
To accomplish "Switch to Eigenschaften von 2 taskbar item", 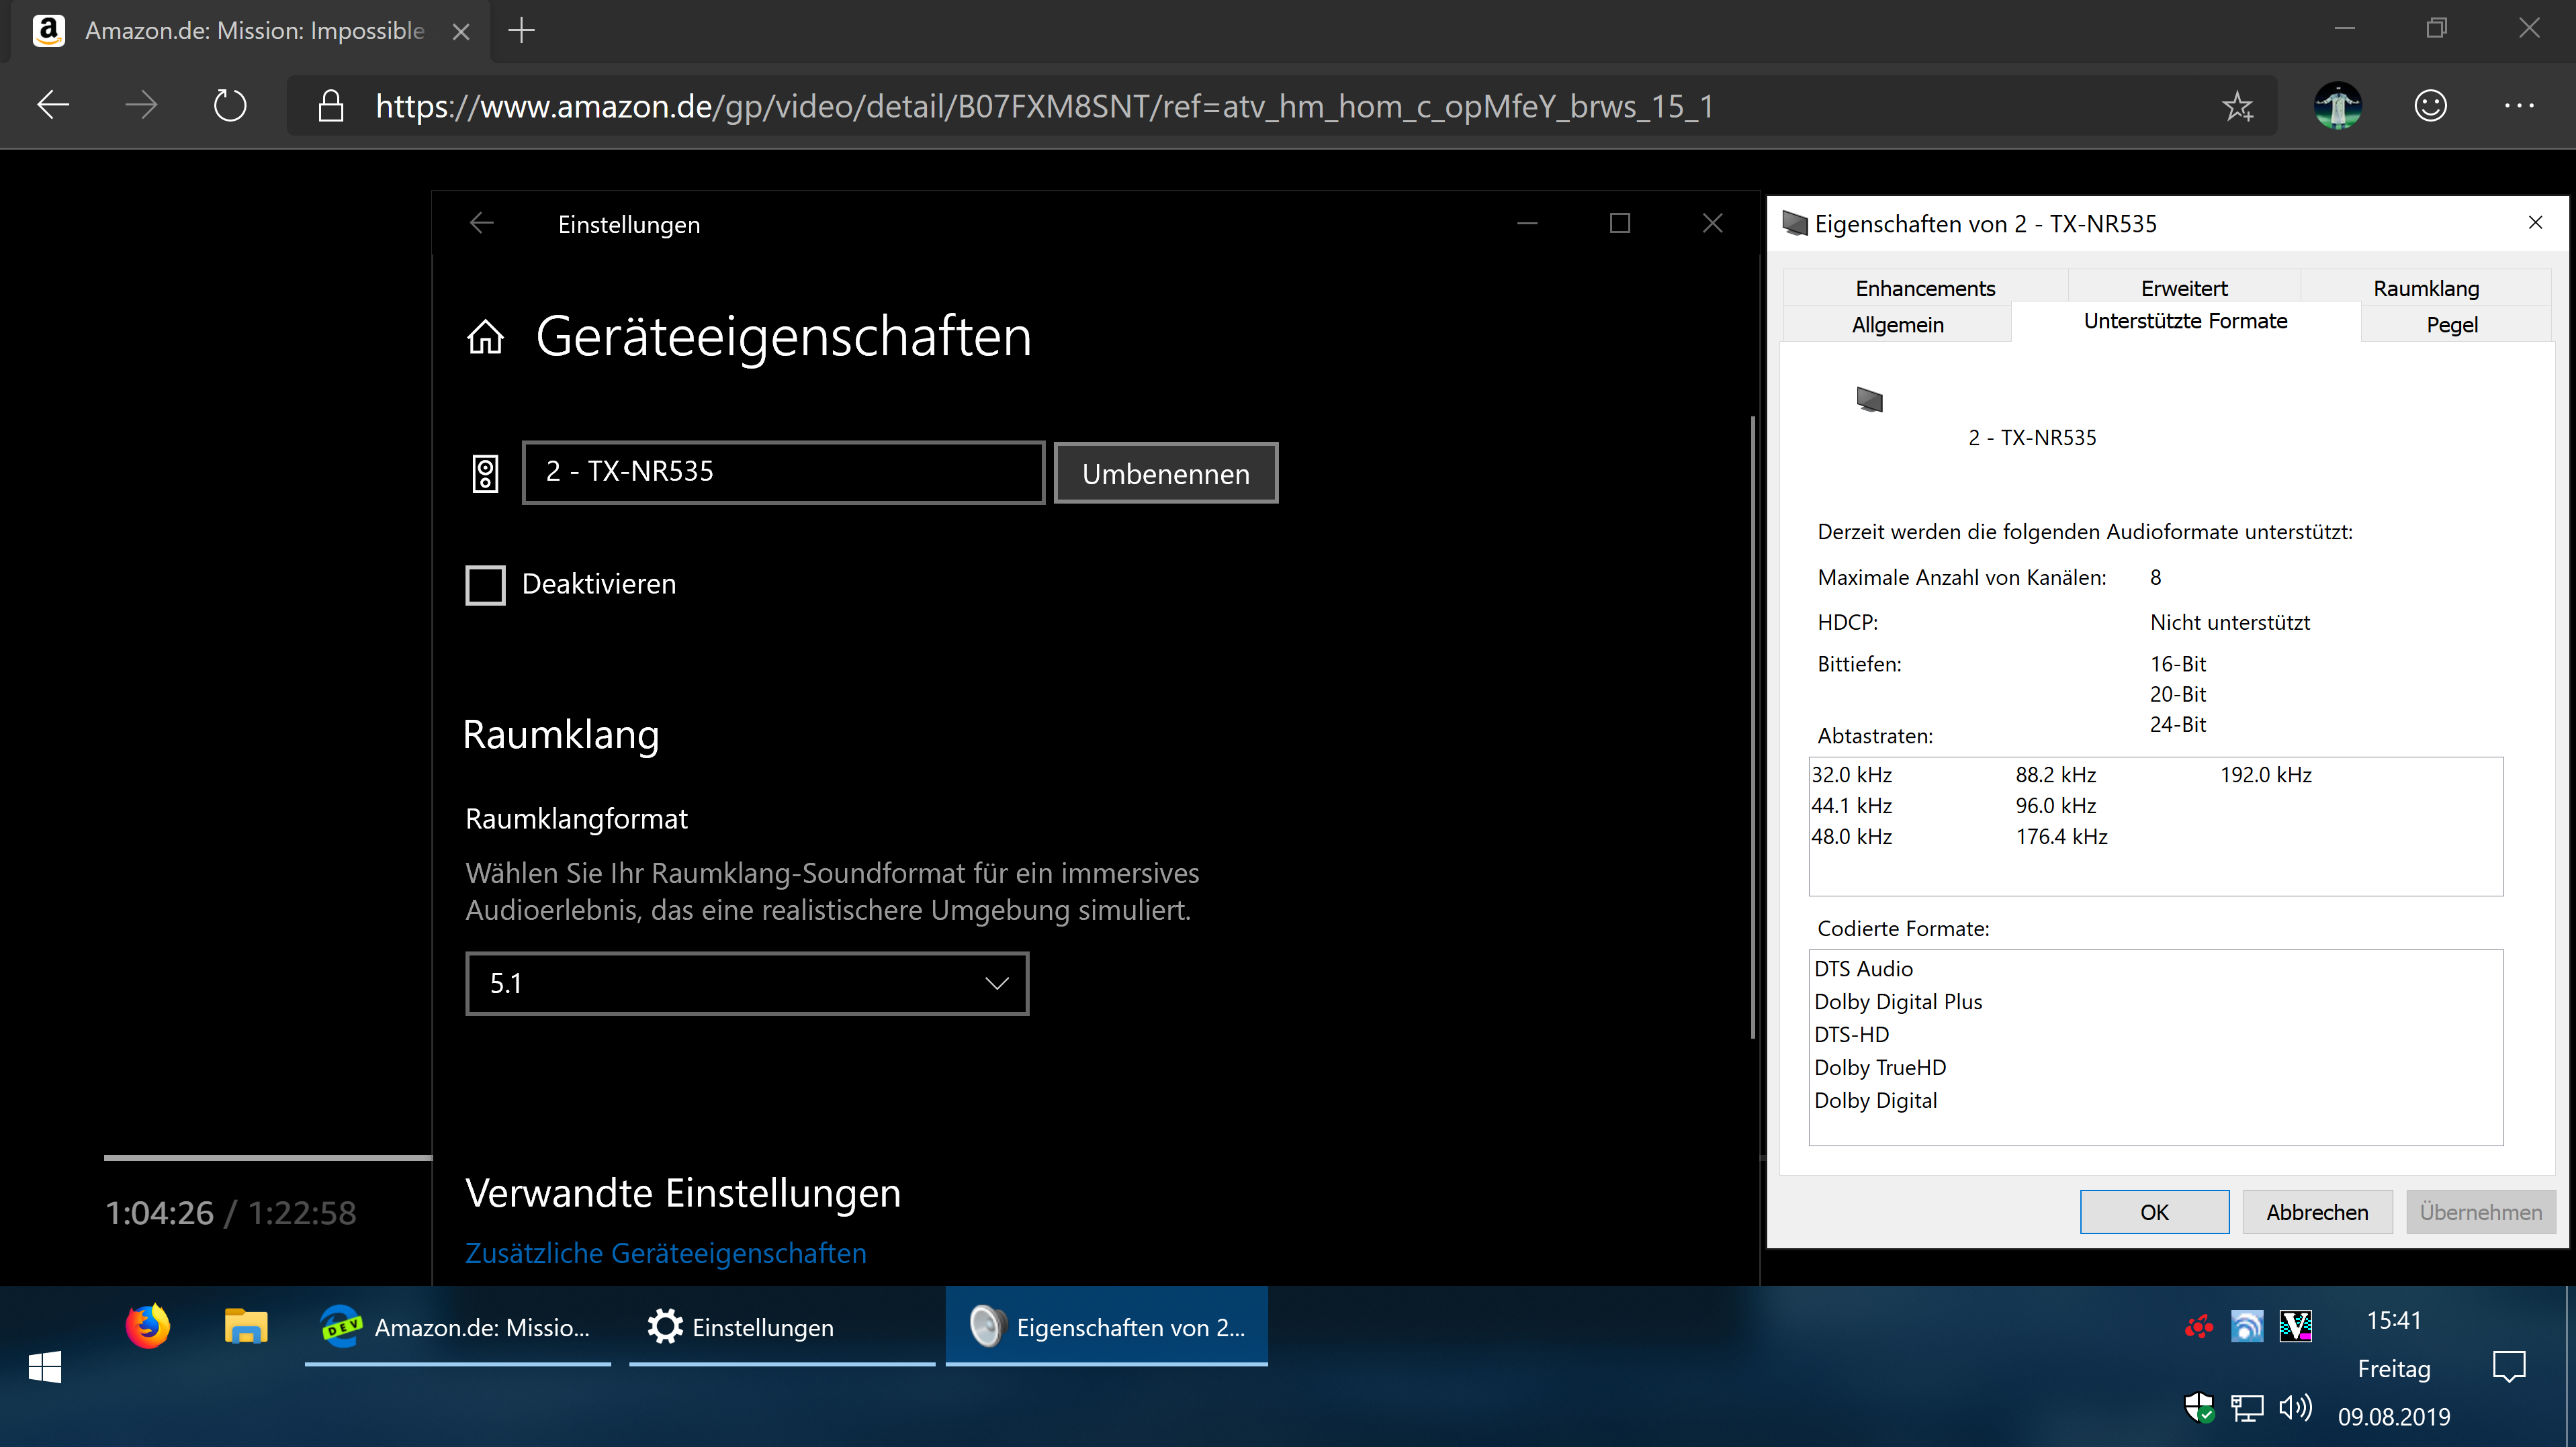I will pos(1107,1327).
